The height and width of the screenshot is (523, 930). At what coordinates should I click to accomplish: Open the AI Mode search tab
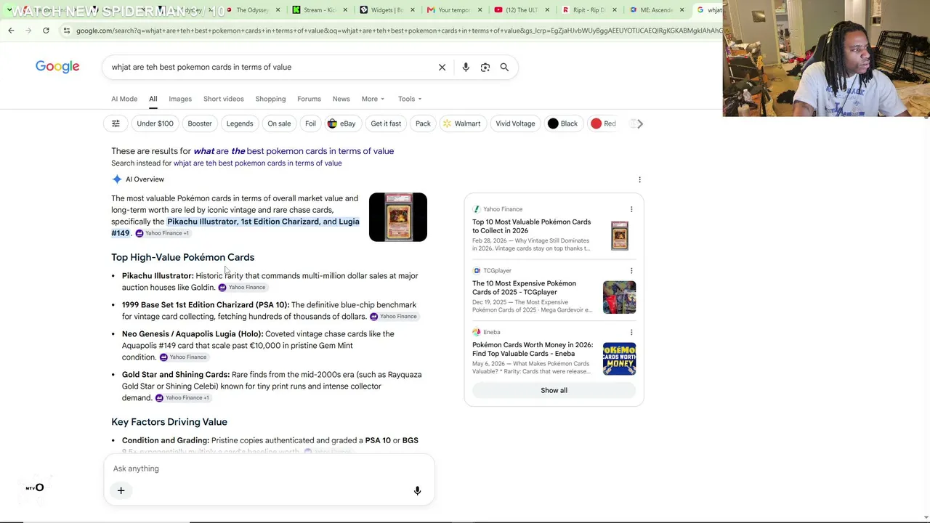(x=124, y=99)
